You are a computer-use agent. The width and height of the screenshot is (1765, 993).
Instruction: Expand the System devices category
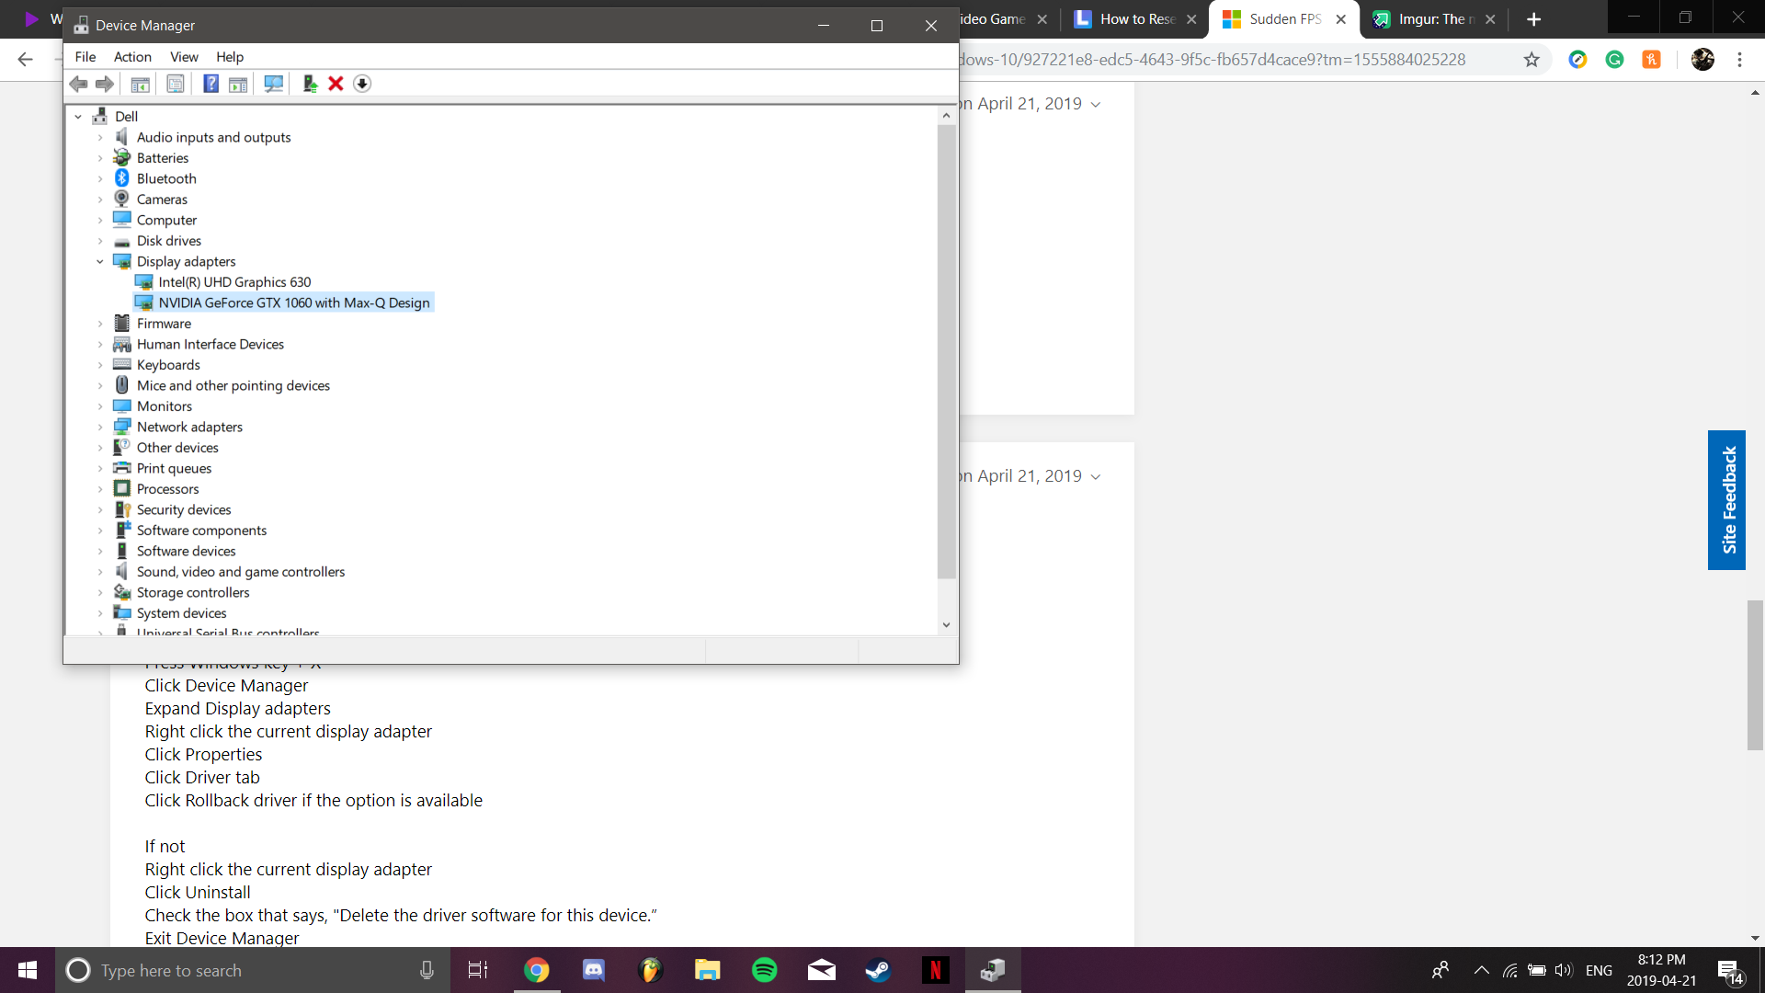pyautogui.click(x=100, y=613)
